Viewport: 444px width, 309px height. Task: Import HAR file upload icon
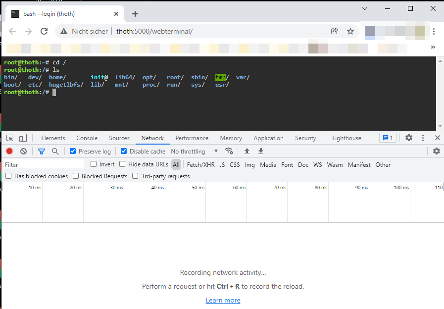click(247, 151)
